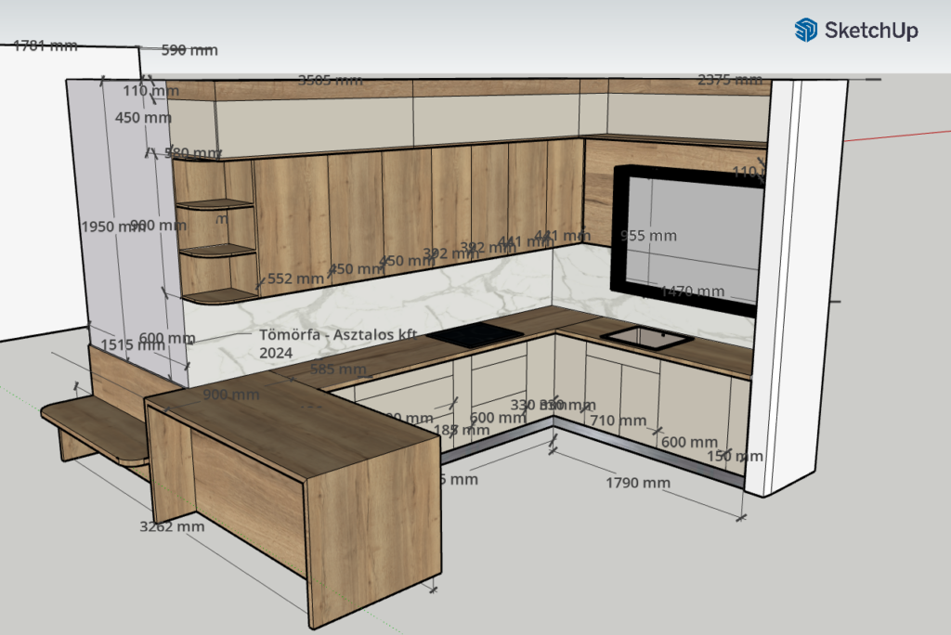Select the 1790 mm dimension label
Viewport: 951px width, 635px height.
tap(638, 483)
